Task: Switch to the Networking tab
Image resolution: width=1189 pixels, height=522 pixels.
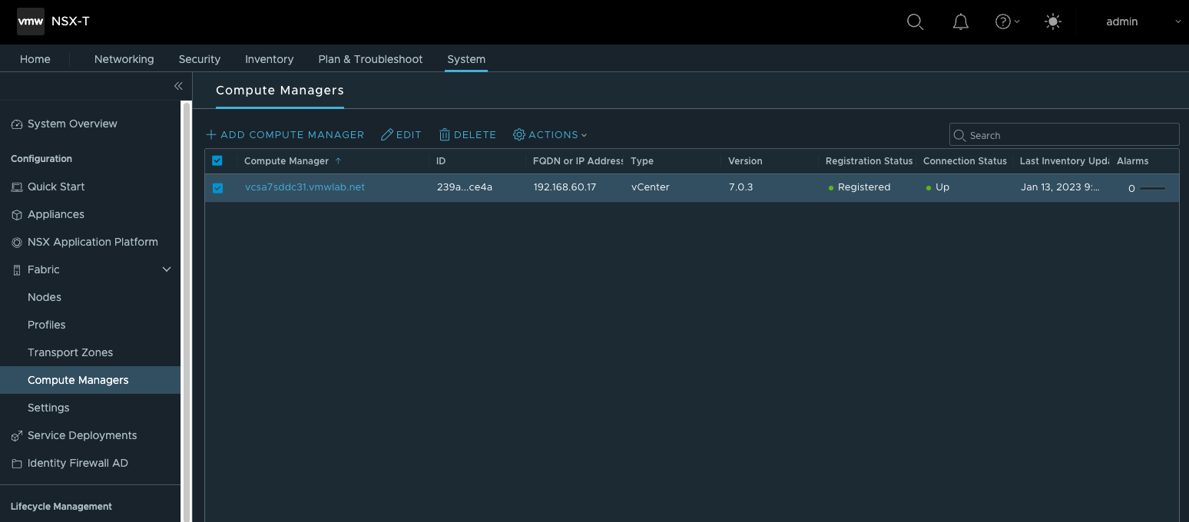Action: coord(124,59)
